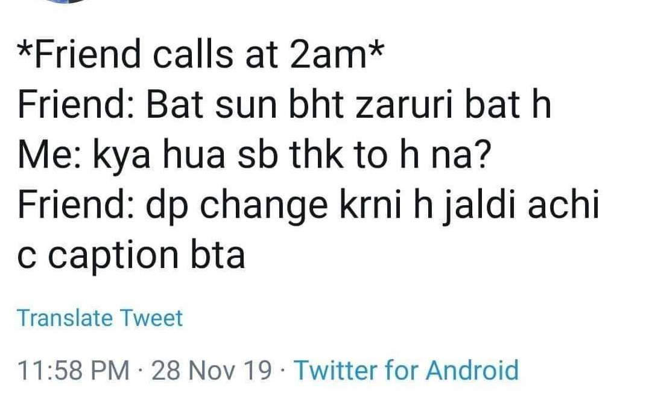Image resolution: width=646 pixels, height=399 pixels.
Task: Click the Translate Tweet link
Action: pos(100,318)
